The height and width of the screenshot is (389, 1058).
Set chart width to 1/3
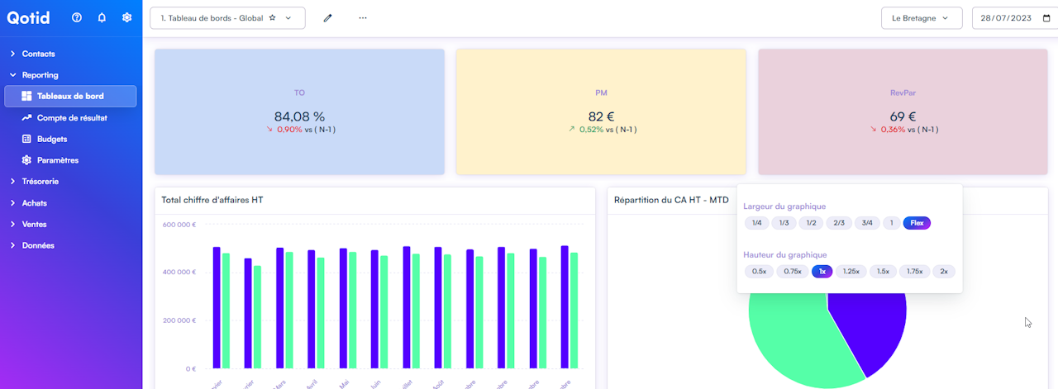(784, 223)
